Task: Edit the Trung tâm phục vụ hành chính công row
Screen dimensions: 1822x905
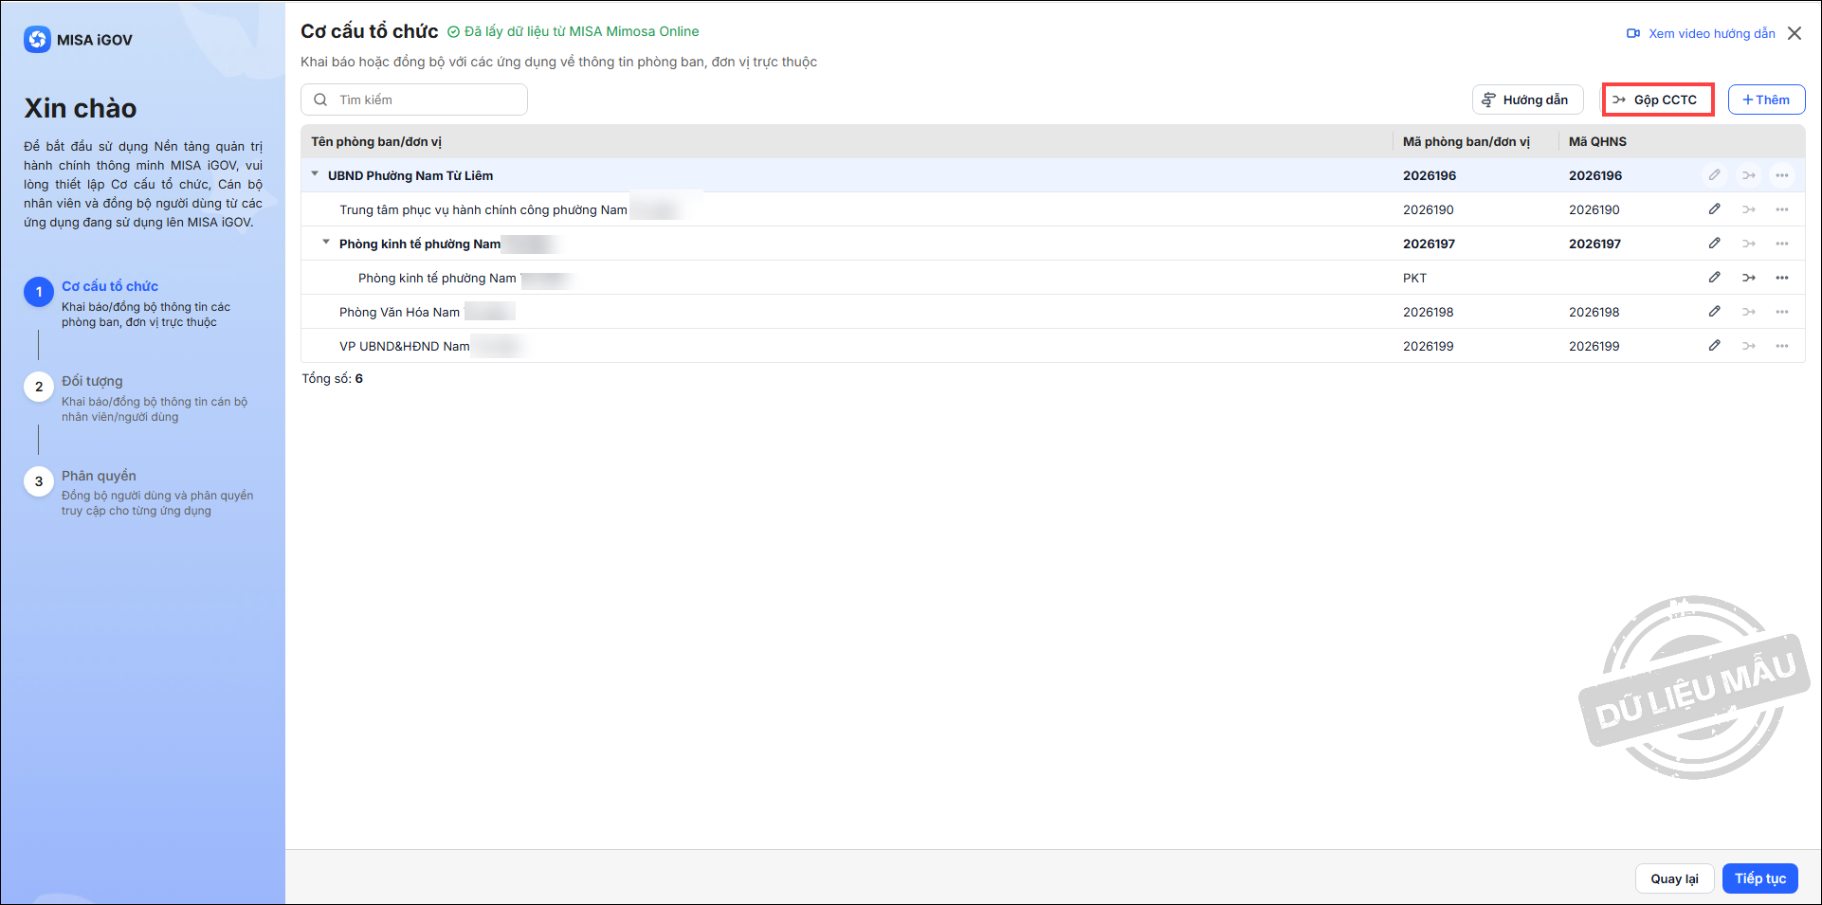Action: tap(1714, 209)
